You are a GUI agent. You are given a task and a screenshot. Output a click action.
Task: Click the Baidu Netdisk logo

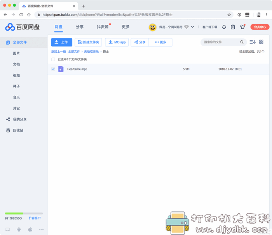(x=23, y=27)
